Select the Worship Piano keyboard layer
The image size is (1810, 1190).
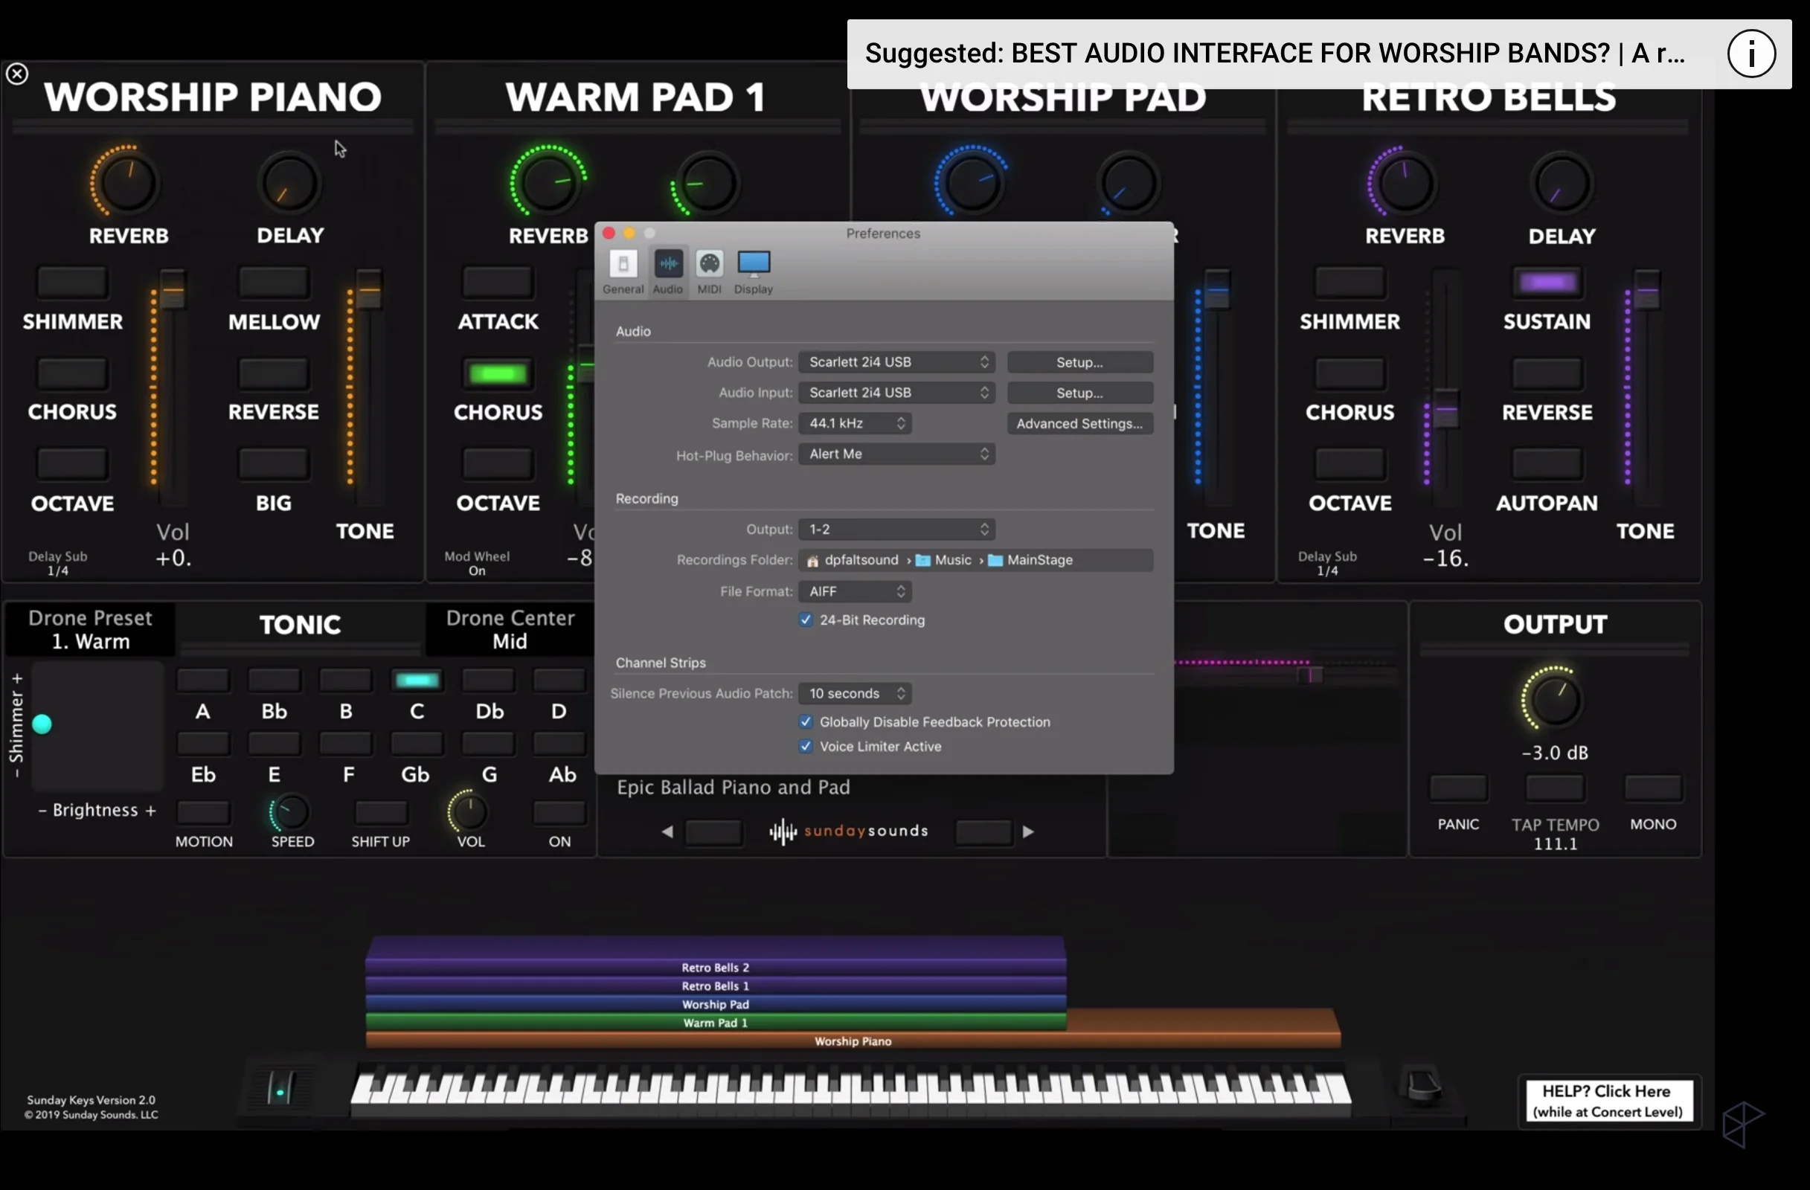(x=853, y=1041)
